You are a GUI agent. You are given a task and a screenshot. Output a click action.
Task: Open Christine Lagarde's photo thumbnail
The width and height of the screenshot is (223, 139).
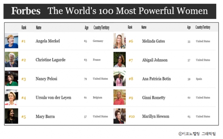click(12, 60)
